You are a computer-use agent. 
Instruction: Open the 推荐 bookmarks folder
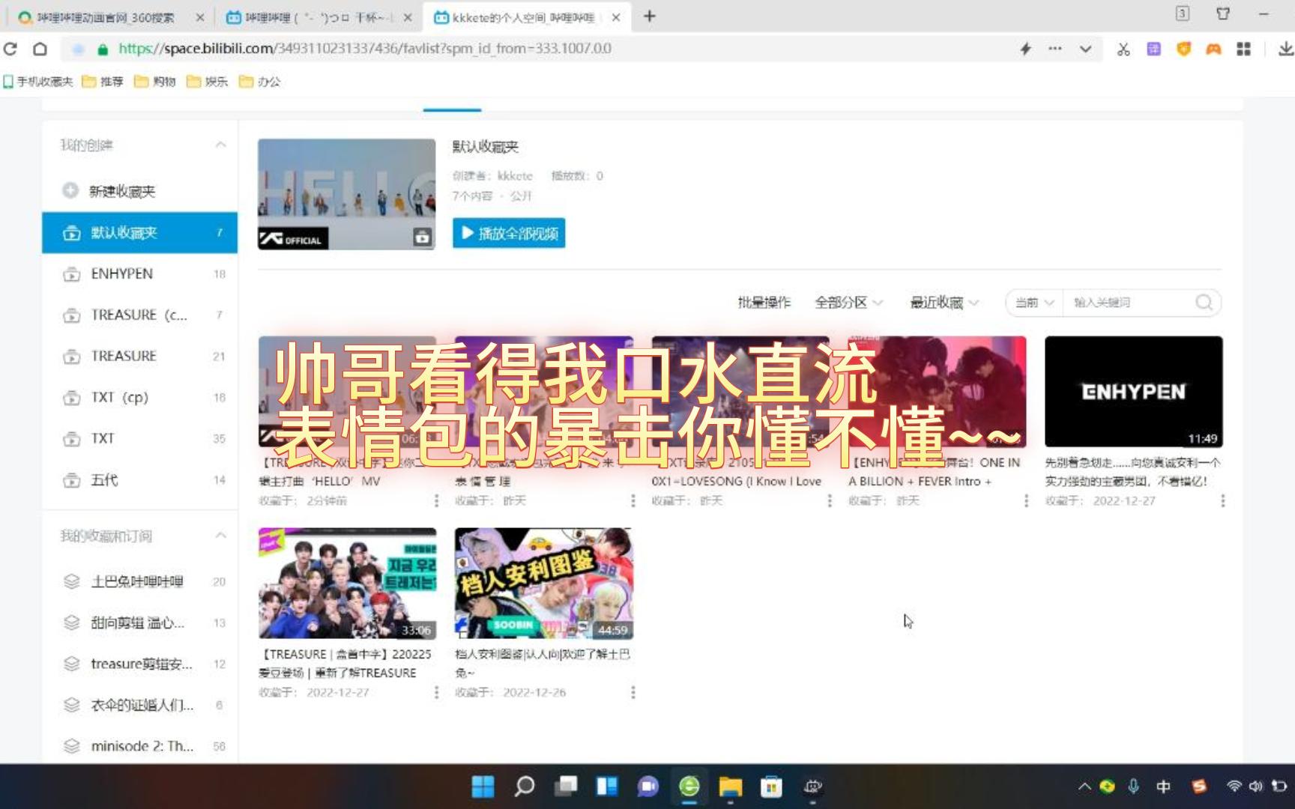[103, 82]
